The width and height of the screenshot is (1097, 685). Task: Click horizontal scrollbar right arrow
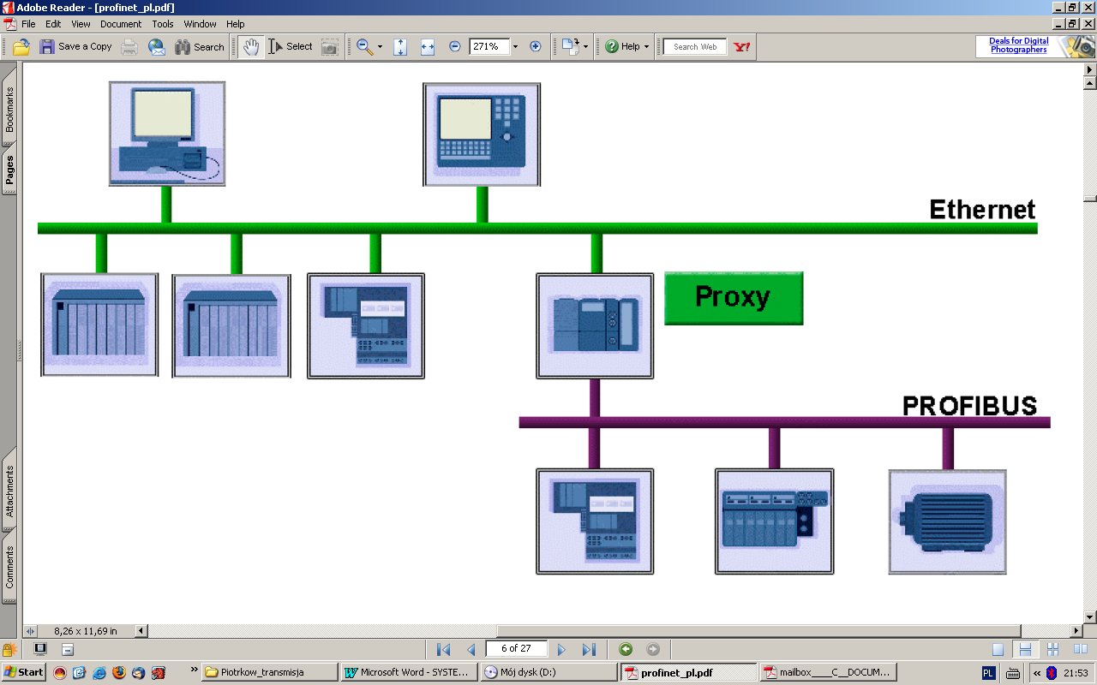pos(1075,630)
